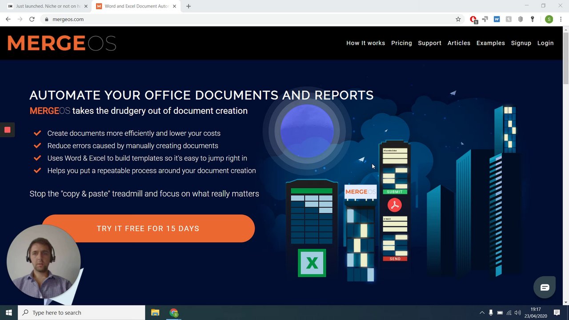The width and height of the screenshot is (569, 320).
Task: Stop the screen recording red button
Action: 7,130
